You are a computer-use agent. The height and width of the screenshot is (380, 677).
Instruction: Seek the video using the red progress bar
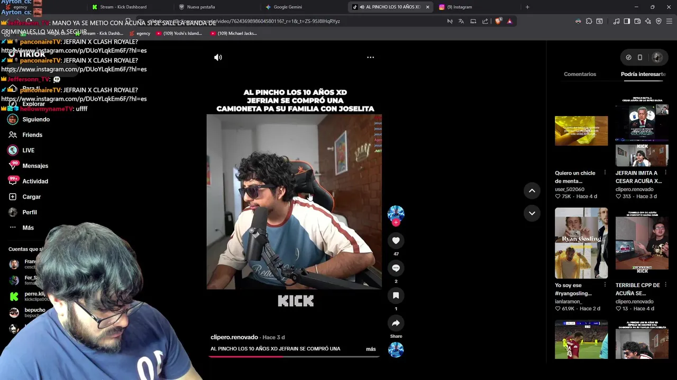[294, 357]
